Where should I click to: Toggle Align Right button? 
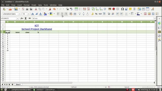pos(66,14)
